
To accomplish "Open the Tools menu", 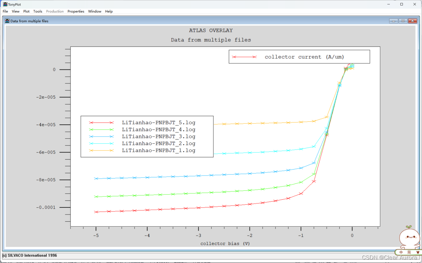I will (38, 11).
